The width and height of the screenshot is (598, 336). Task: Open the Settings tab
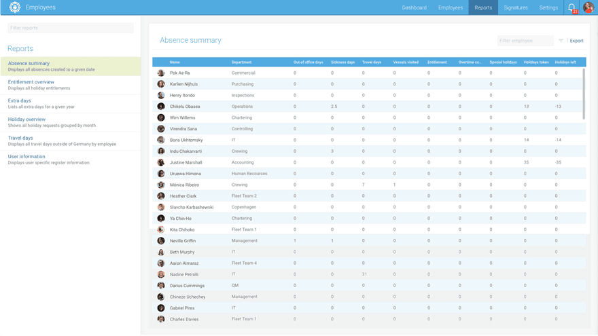[548, 7]
